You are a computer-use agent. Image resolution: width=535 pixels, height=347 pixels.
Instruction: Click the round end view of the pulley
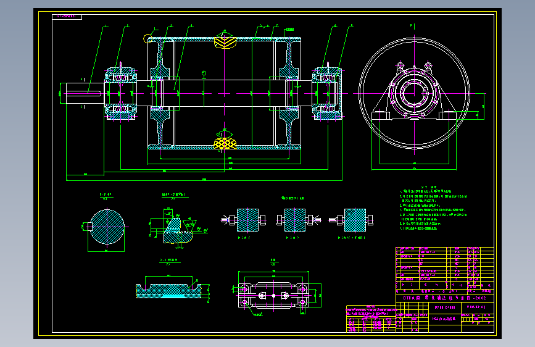[x=414, y=93]
